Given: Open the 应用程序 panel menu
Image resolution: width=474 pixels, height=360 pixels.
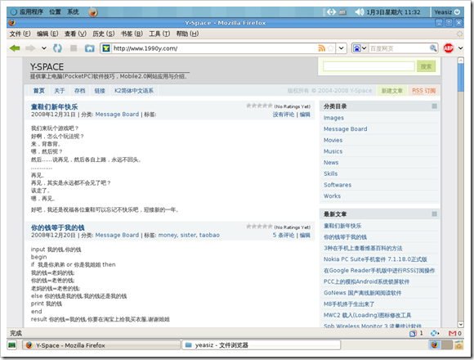Looking at the screenshot, I should pos(27,11).
